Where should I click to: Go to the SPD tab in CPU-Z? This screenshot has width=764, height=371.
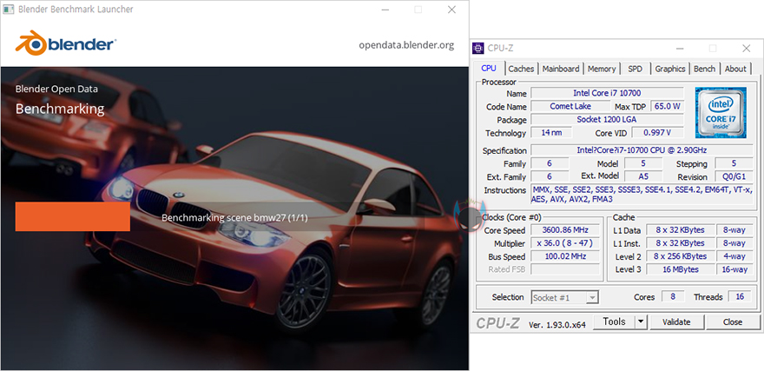(635, 69)
